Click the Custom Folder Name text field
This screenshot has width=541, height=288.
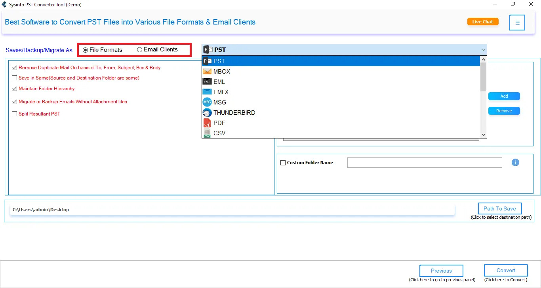(425, 162)
